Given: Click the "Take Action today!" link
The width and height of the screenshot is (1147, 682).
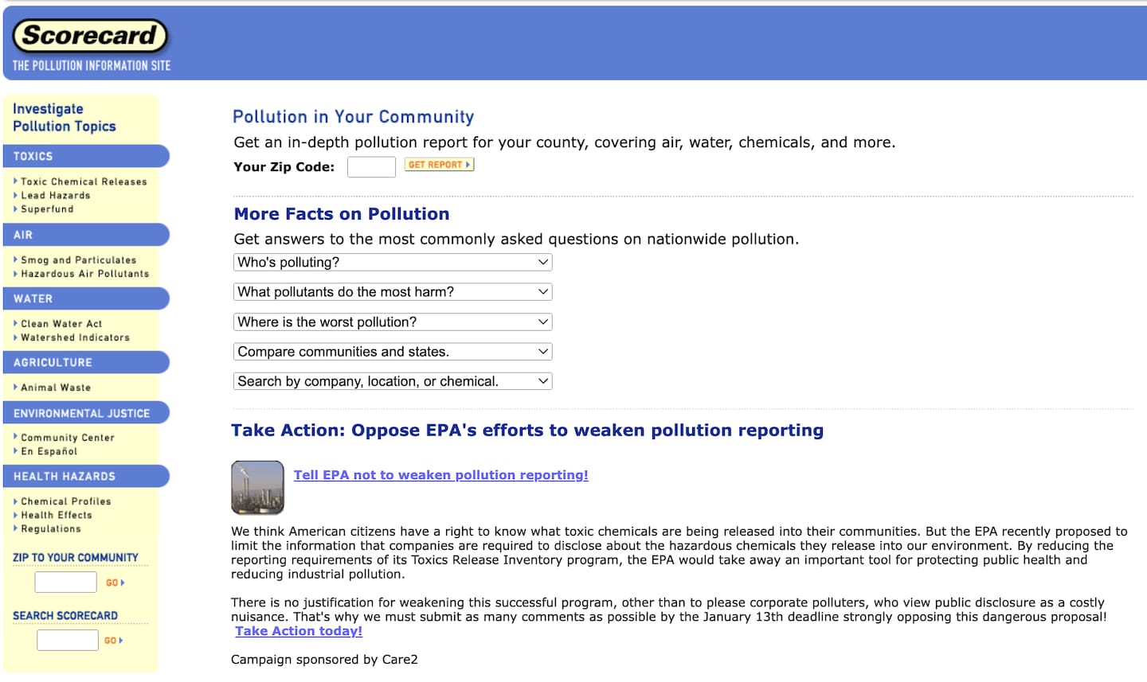Looking at the screenshot, I should 299,631.
